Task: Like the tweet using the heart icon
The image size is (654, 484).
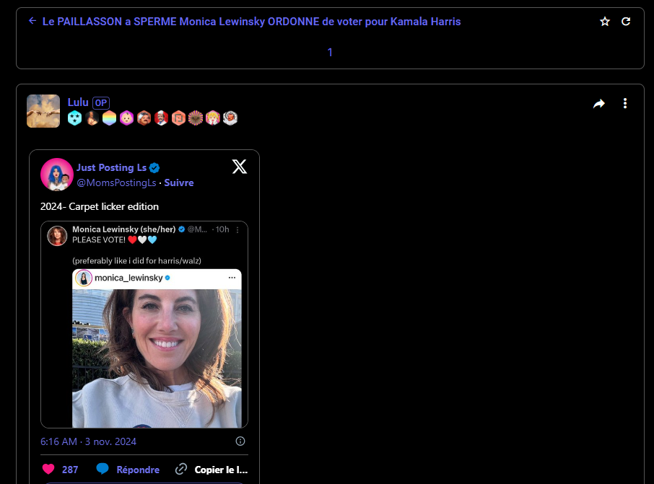Action: (48, 469)
